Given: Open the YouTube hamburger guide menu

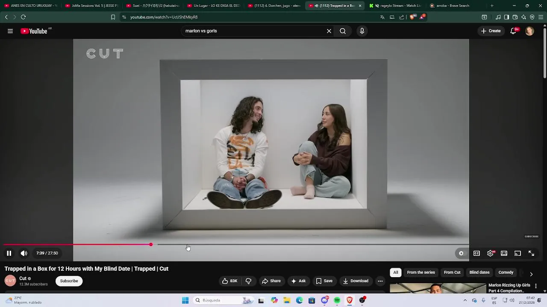Looking at the screenshot, I should (10, 31).
